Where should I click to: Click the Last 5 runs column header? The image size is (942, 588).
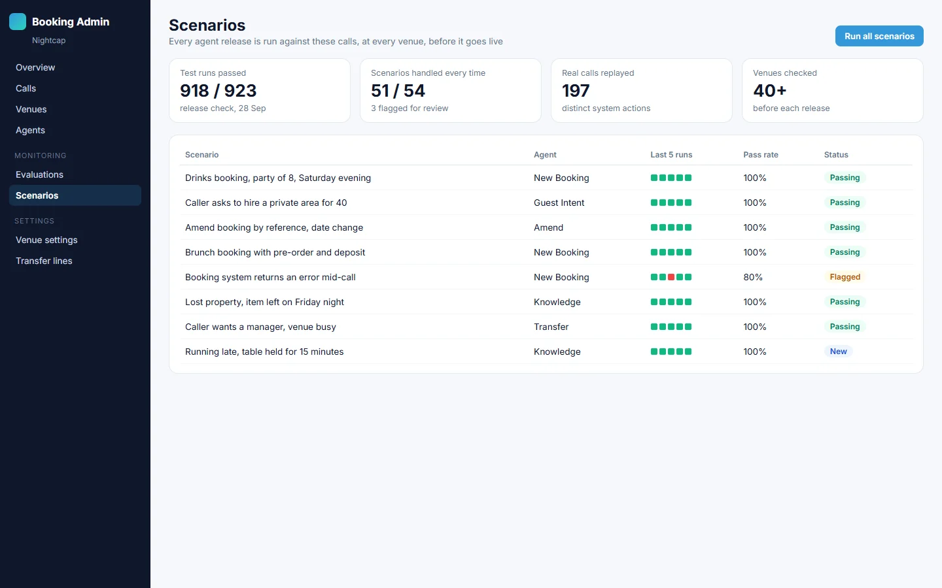coord(671,155)
